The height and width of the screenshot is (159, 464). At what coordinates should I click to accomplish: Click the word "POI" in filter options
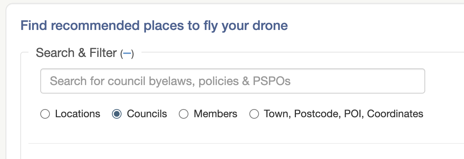pyautogui.click(x=353, y=114)
